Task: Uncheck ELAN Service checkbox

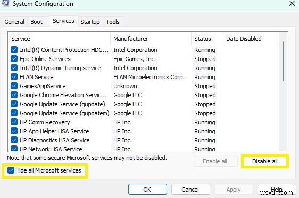Action: click(x=14, y=77)
